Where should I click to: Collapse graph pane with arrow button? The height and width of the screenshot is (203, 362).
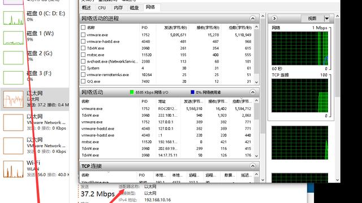(x=274, y=19)
